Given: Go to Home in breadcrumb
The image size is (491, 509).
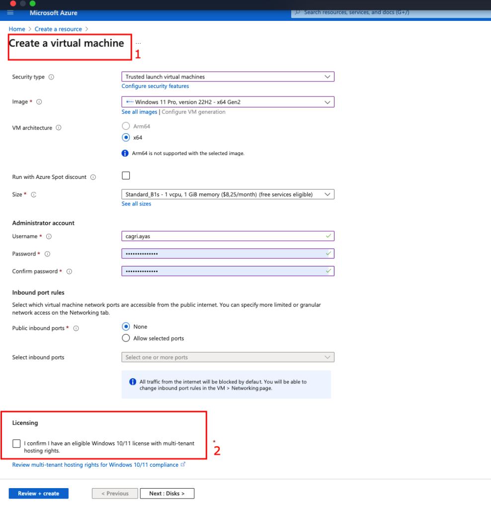Looking at the screenshot, I should click(x=17, y=29).
